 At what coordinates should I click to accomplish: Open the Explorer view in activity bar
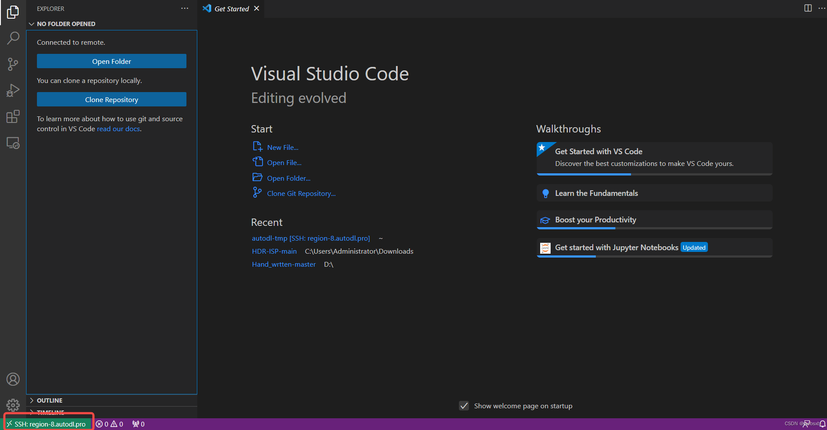pyautogui.click(x=13, y=12)
